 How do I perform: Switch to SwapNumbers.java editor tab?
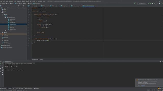[76, 6]
